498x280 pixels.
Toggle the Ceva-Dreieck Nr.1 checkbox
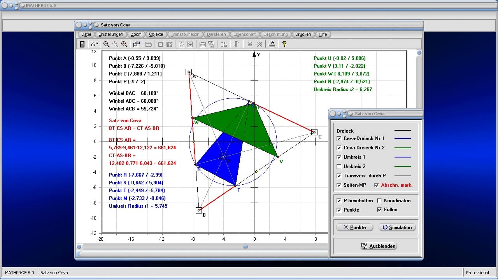(339, 138)
